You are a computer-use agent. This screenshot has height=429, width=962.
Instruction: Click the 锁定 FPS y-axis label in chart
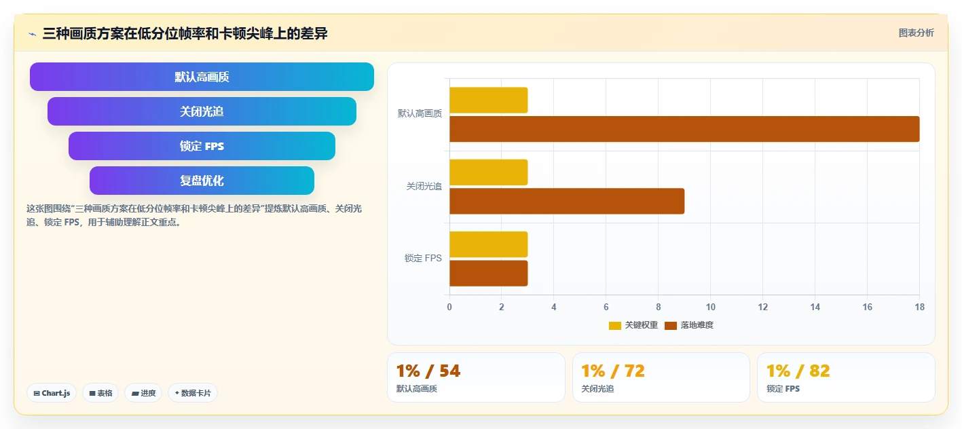[x=423, y=258]
